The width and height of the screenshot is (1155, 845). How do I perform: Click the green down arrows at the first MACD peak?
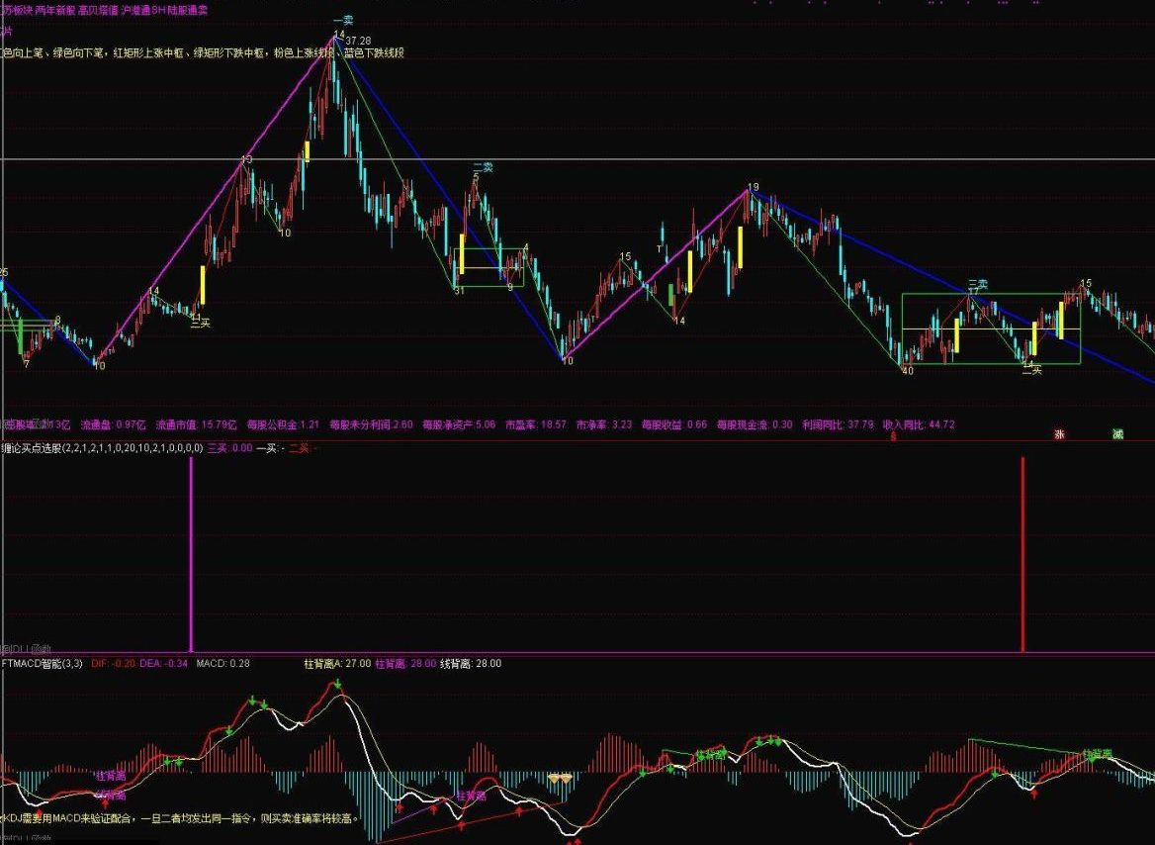click(259, 702)
